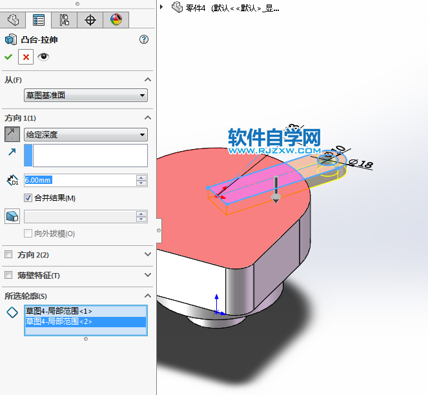
Task: Collapse the From (从) section
Action: click(x=148, y=79)
